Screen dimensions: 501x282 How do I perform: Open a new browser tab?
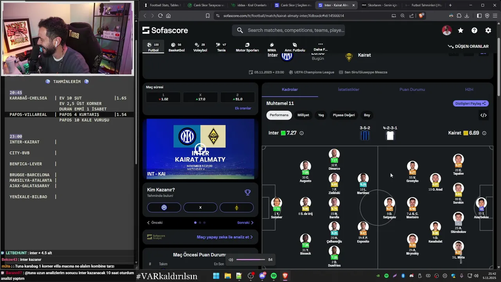point(450,5)
